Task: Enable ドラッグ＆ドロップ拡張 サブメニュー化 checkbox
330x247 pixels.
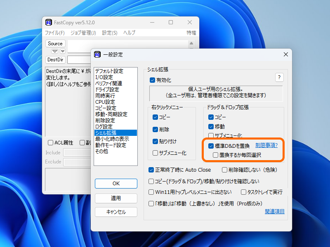Action: point(211,135)
